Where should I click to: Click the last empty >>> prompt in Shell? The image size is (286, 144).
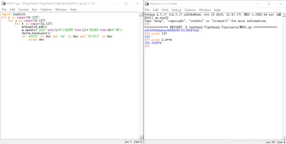[x=147, y=46]
